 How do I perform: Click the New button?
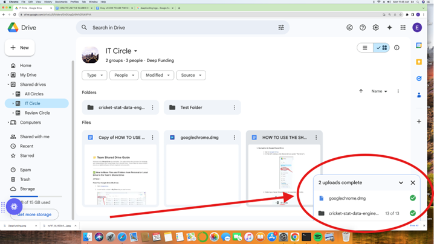pos(19,48)
